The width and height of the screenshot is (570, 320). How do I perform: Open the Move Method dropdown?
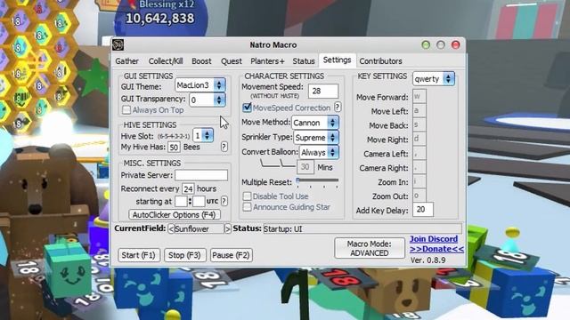pos(315,123)
